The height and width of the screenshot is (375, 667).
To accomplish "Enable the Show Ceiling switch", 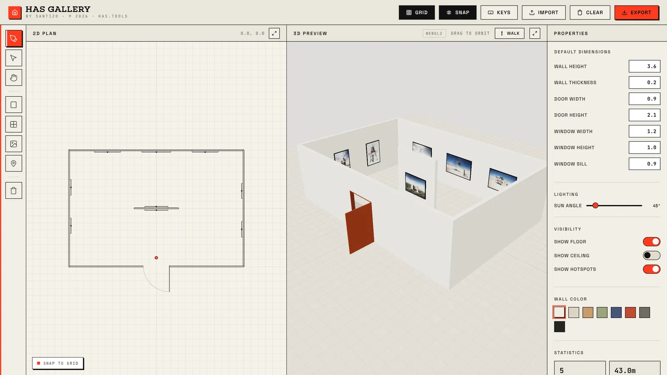I will (652, 255).
